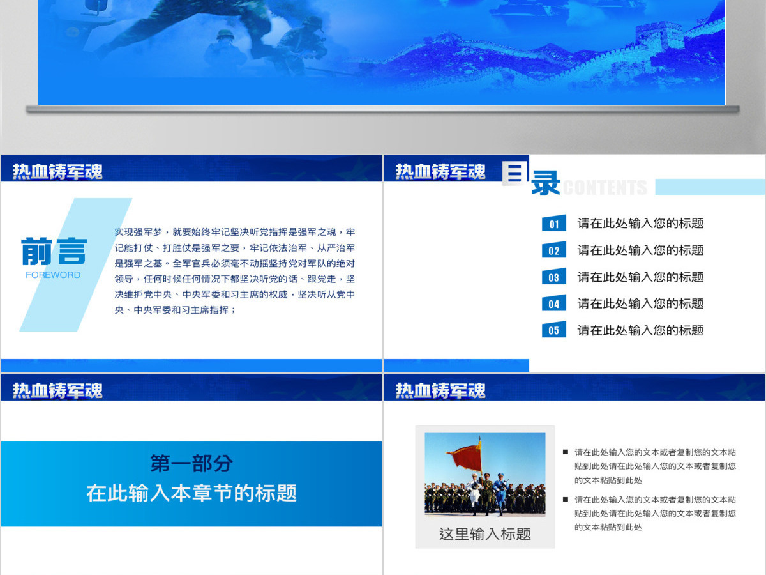Click the title placeholder beside badge 05
The height and width of the screenshot is (575, 766).
tap(640, 330)
